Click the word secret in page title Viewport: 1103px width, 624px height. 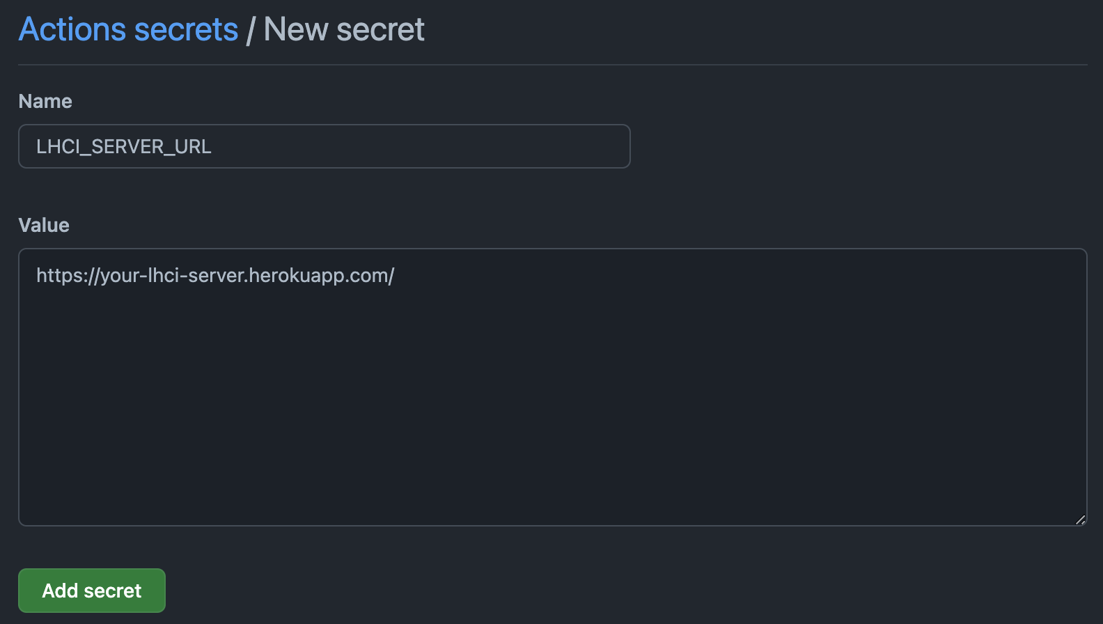(380, 30)
